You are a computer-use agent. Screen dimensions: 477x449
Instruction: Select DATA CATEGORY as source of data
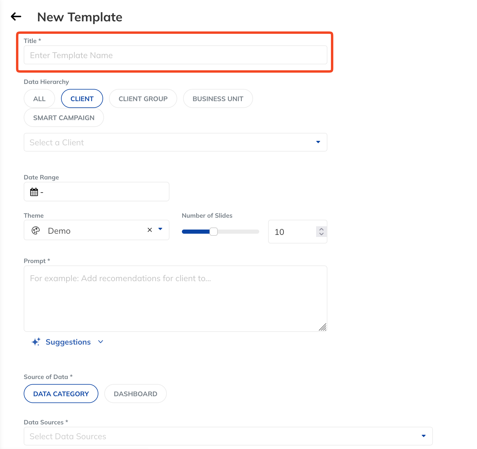61,394
